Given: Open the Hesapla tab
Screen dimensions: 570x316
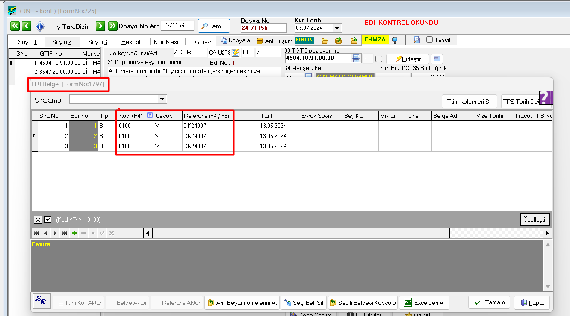Looking at the screenshot, I should [133, 42].
